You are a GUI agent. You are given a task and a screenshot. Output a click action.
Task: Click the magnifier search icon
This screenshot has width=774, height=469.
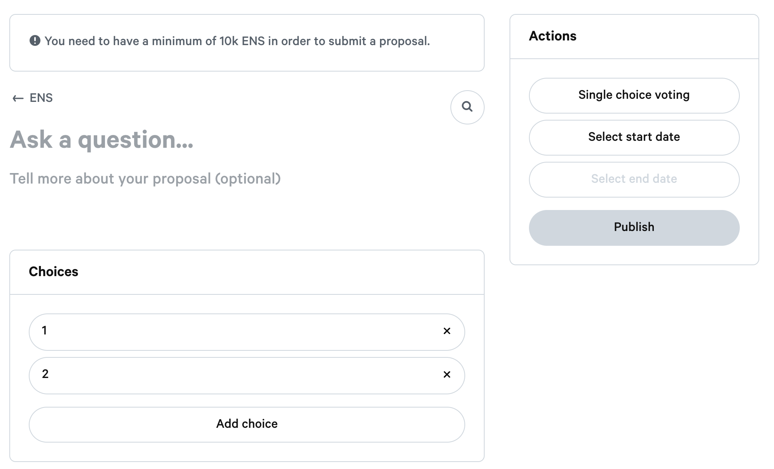pyautogui.click(x=467, y=107)
